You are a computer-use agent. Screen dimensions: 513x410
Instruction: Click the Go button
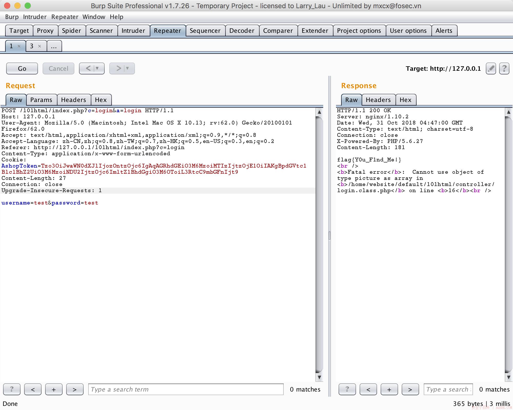(22, 68)
